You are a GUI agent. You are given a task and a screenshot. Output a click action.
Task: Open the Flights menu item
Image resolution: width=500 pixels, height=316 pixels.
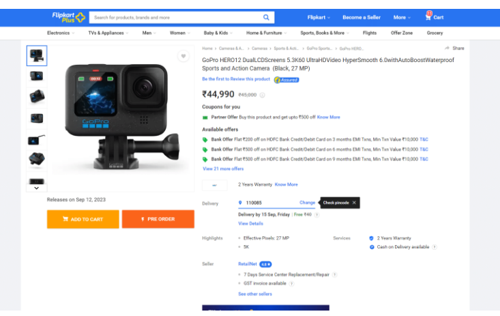(370, 33)
